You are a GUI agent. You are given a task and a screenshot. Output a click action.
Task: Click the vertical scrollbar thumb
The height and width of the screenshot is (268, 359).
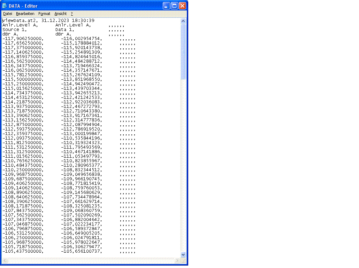pyautogui.click(x=183, y=52)
